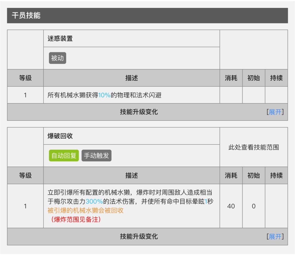Screen dimensions: 295x258
Task: Expand 技能升级变化 for 迷惑装置 skill
Action: coord(275,112)
